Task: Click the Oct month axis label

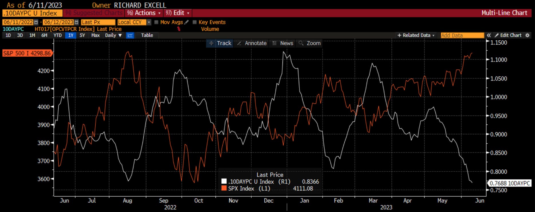Action: 199,201
